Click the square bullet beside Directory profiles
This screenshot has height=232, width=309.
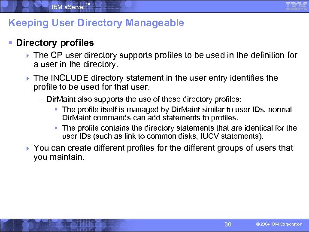click(11, 43)
